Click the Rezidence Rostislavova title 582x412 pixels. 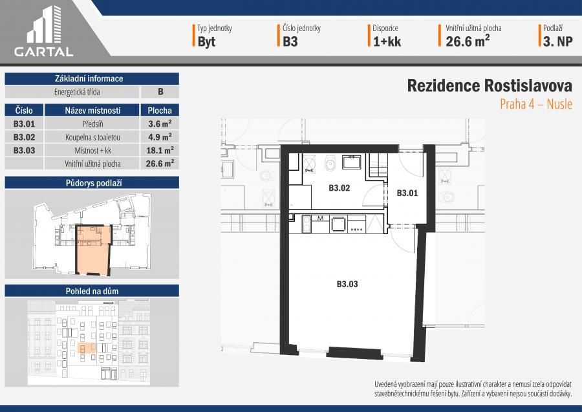(490, 86)
